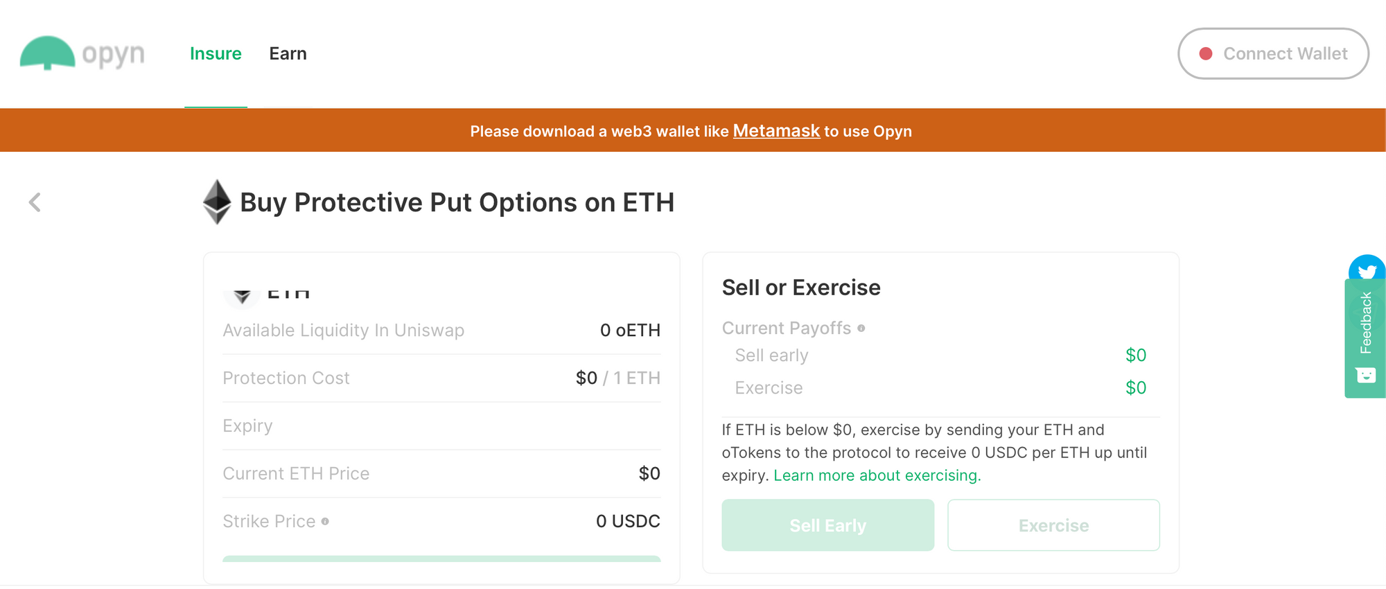Viewport: 1386px width, 589px height.
Task: Click the info icon beside Strike Price
Action: pyautogui.click(x=325, y=522)
